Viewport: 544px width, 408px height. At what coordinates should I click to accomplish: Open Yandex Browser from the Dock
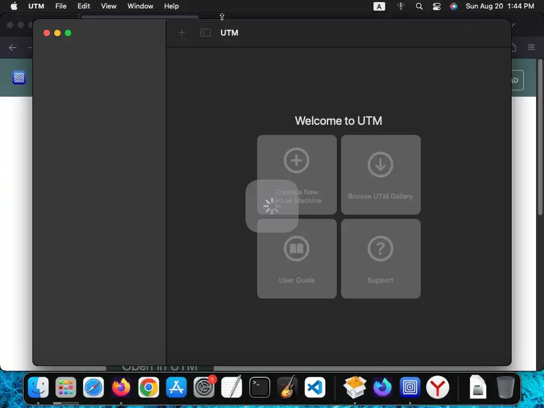click(x=438, y=387)
